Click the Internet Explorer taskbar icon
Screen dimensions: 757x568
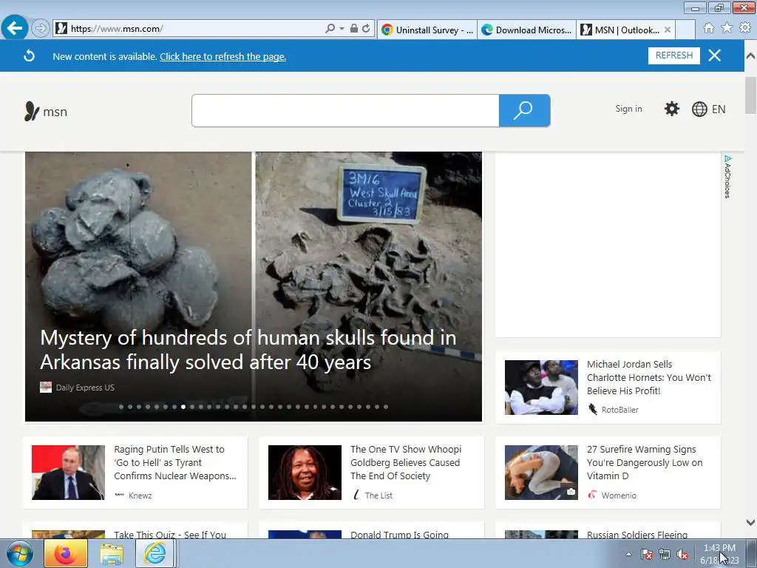click(x=155, y=553)
